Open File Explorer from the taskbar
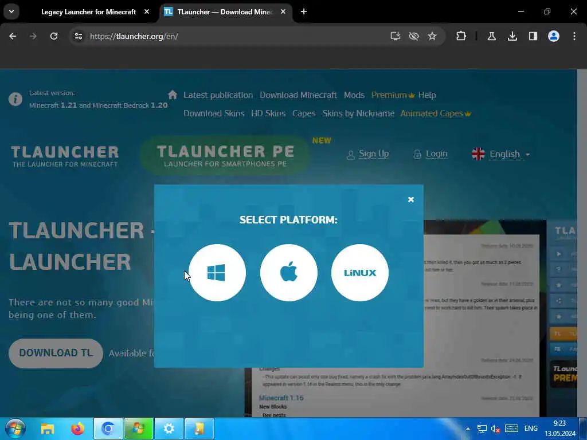587x440 pixels. click(x=48, y=429)
